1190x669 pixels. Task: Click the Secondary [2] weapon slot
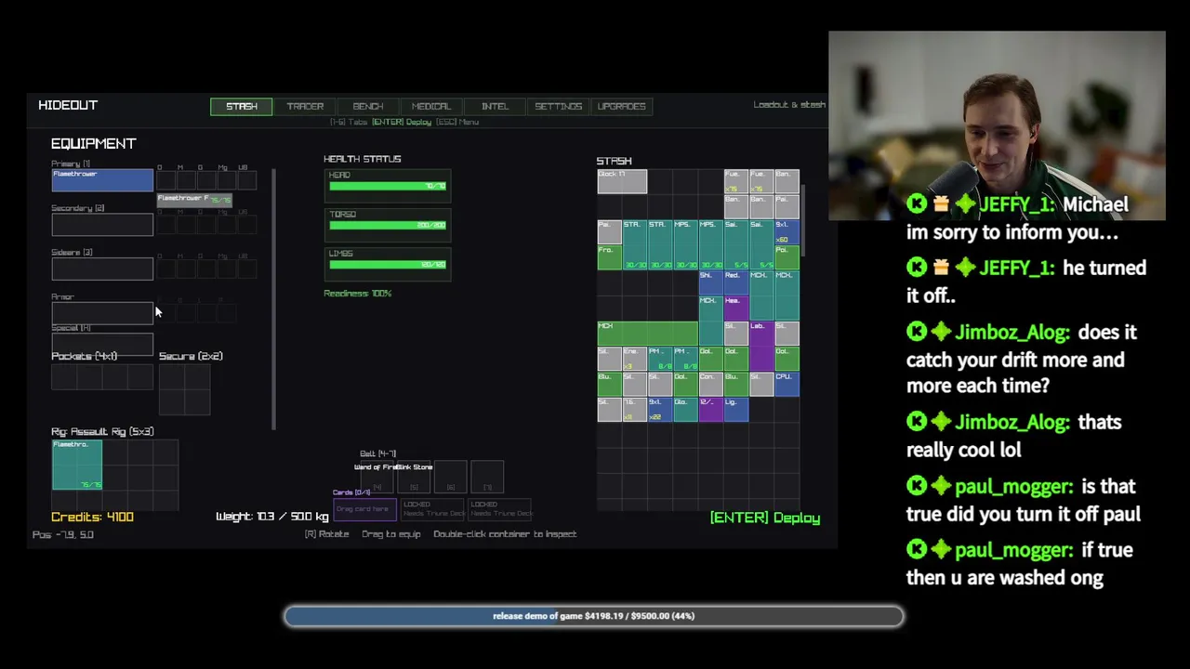click(102, 224)
